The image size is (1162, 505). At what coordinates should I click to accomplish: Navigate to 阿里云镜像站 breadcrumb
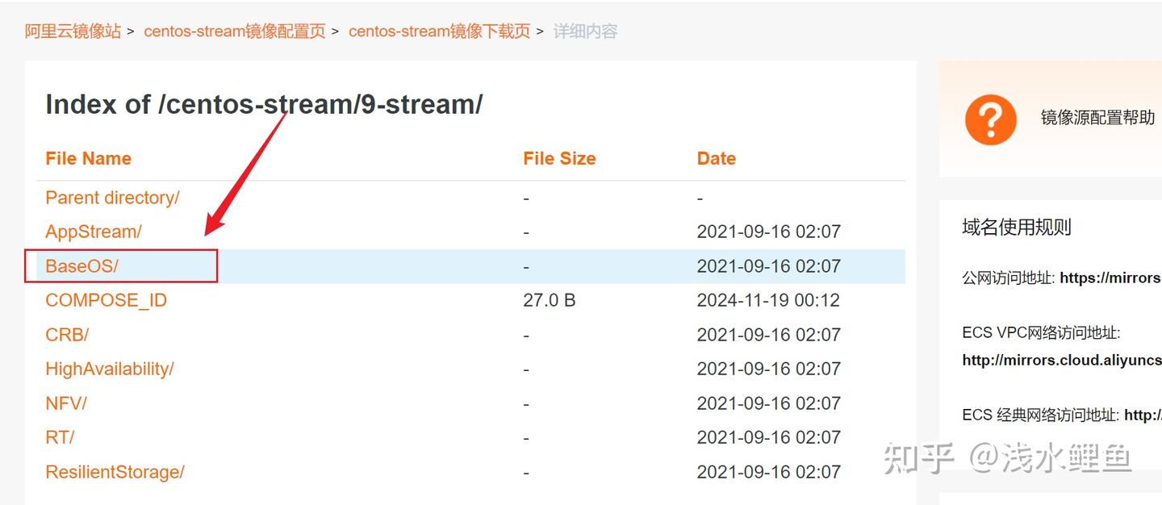(73, 30)
